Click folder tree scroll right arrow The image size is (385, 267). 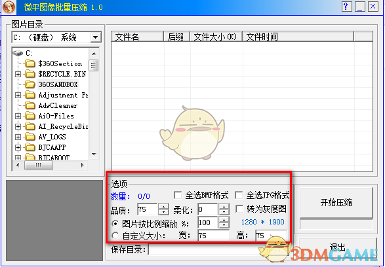pyautogui.click(x=83, y=165)
